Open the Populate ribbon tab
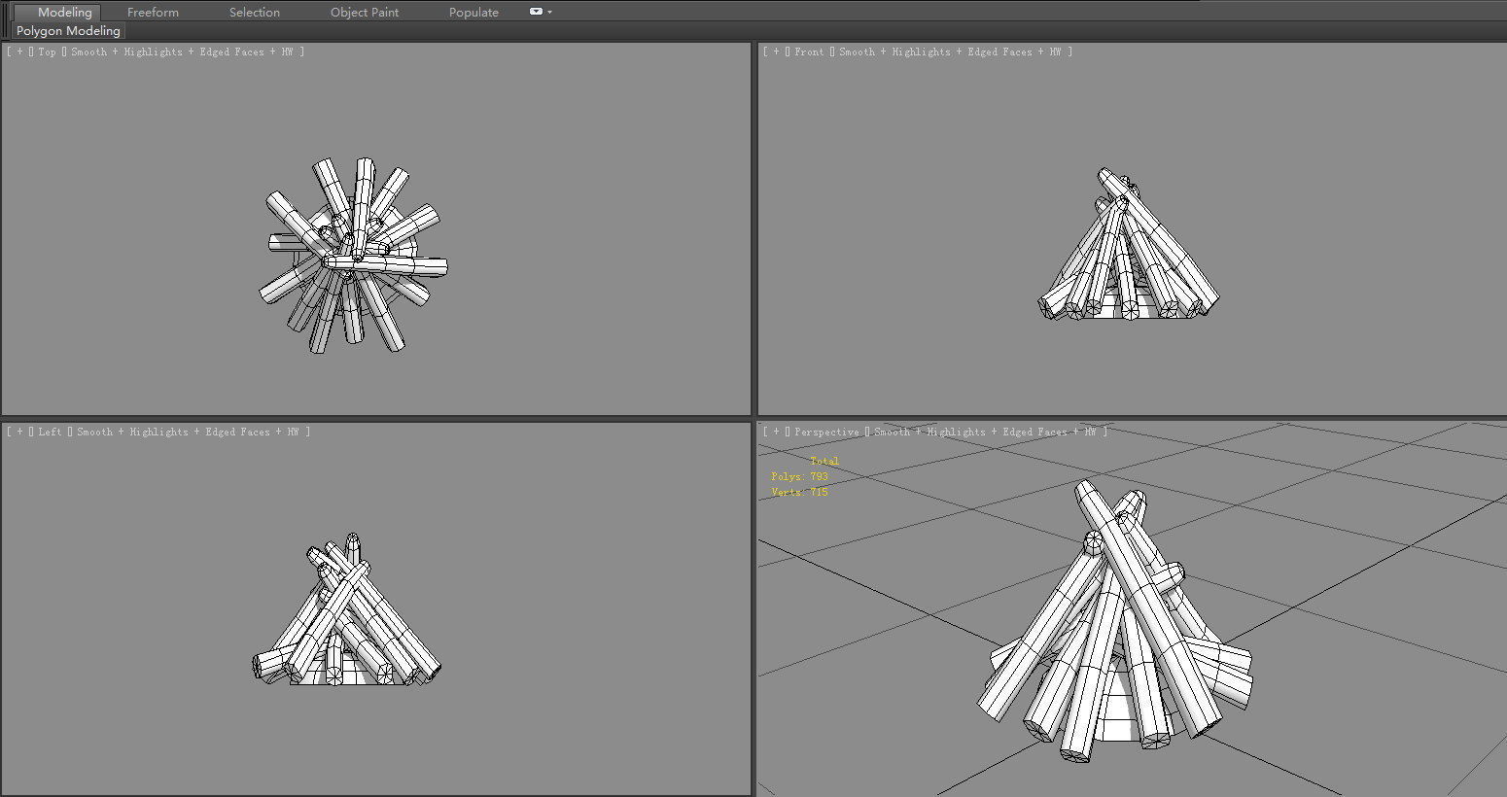 473,13
